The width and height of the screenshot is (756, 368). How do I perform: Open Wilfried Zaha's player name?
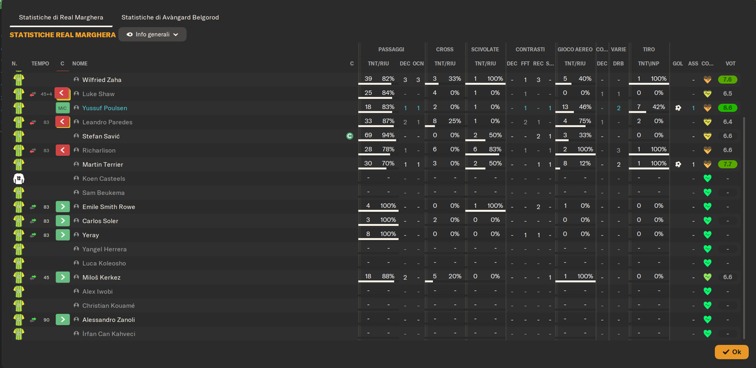coord(102,80)
